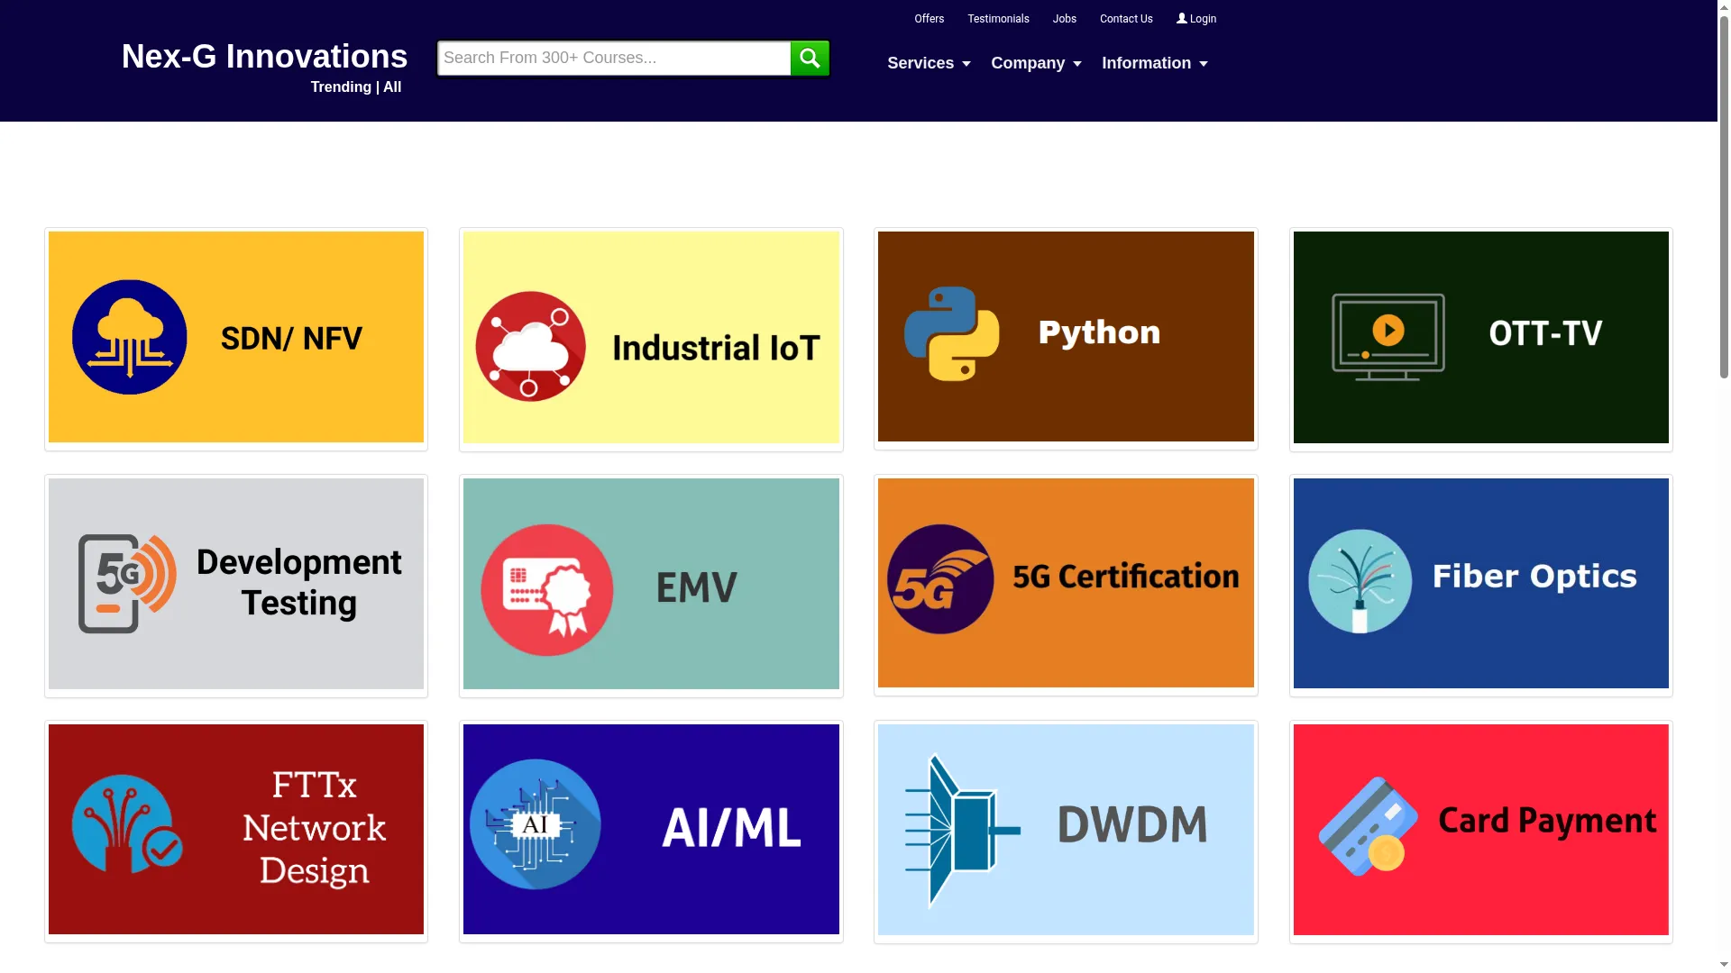Viewport: 1731px width, 973px height.
Task: Click the user icon beside Login
Action: (x=1181, y=18)
